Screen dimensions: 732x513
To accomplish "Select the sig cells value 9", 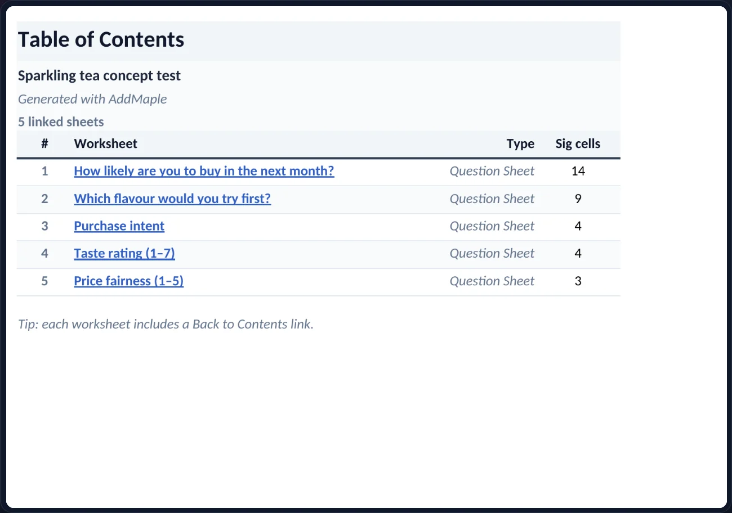I will [578, 199].
